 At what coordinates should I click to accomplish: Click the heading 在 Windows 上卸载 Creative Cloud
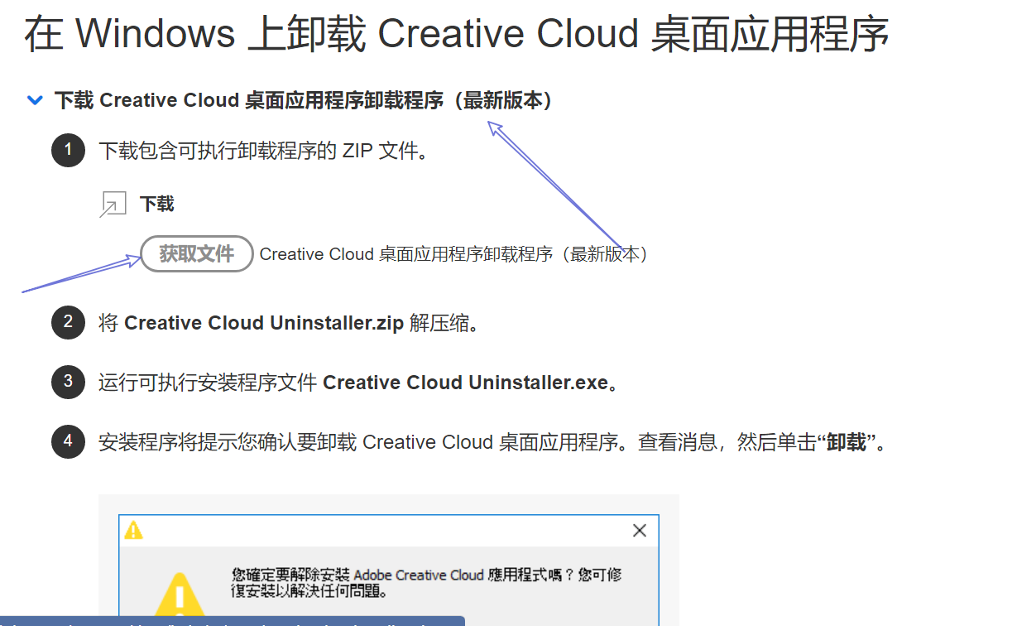453,33
